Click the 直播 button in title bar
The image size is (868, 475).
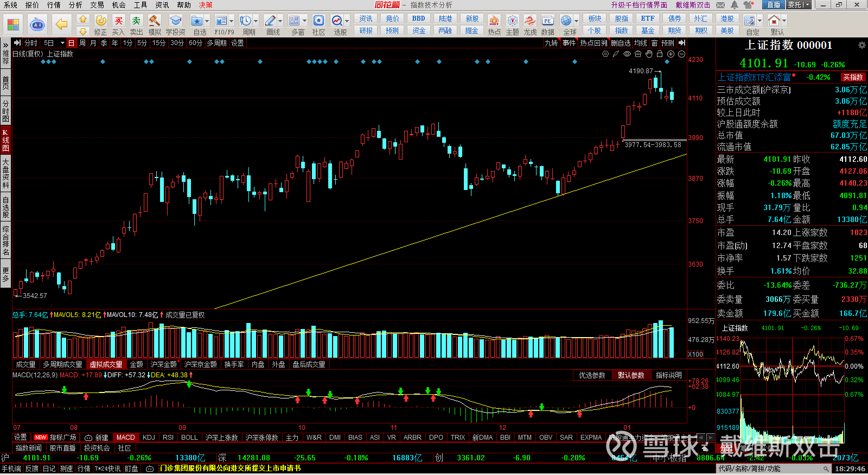773,5
